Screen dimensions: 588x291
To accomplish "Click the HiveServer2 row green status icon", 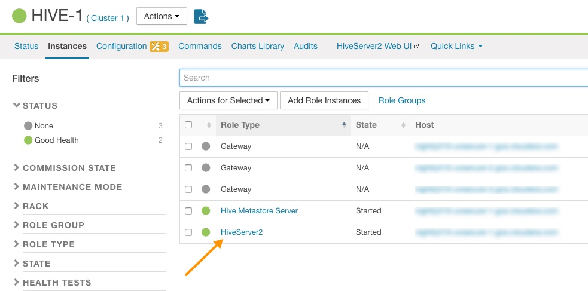I will click(206, 232).
